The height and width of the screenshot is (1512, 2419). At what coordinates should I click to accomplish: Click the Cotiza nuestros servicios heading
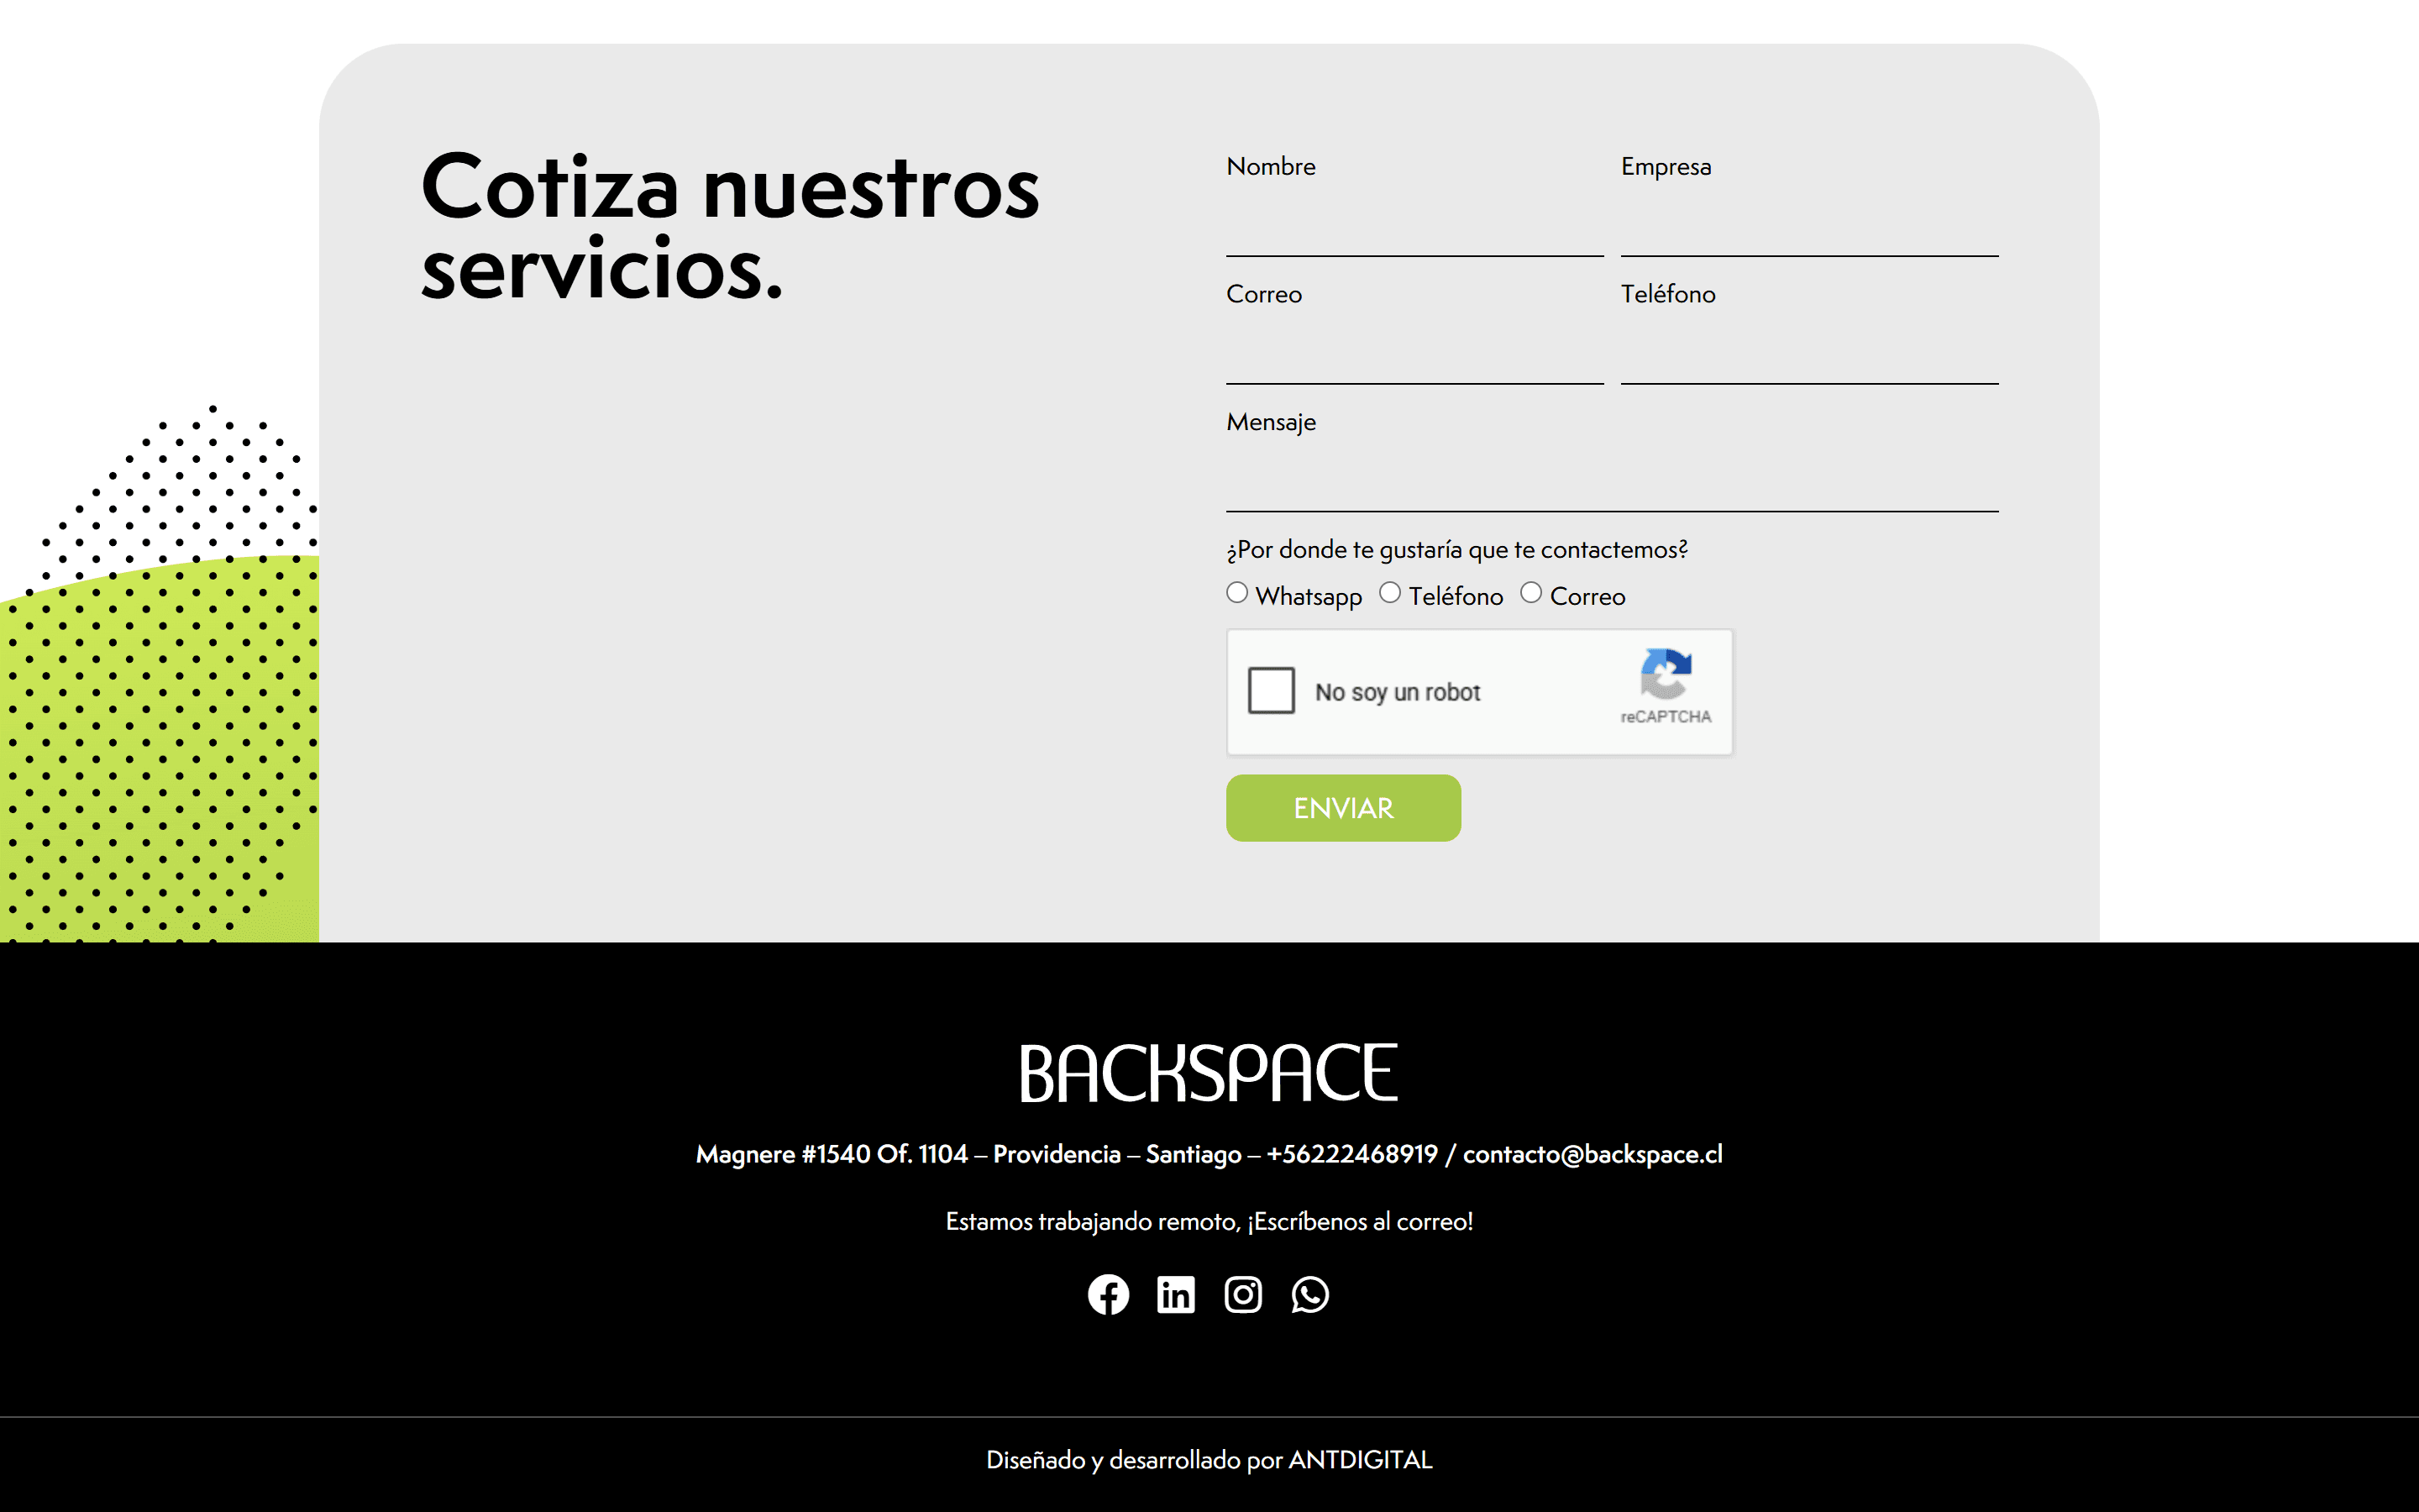[x=730, y=226]
